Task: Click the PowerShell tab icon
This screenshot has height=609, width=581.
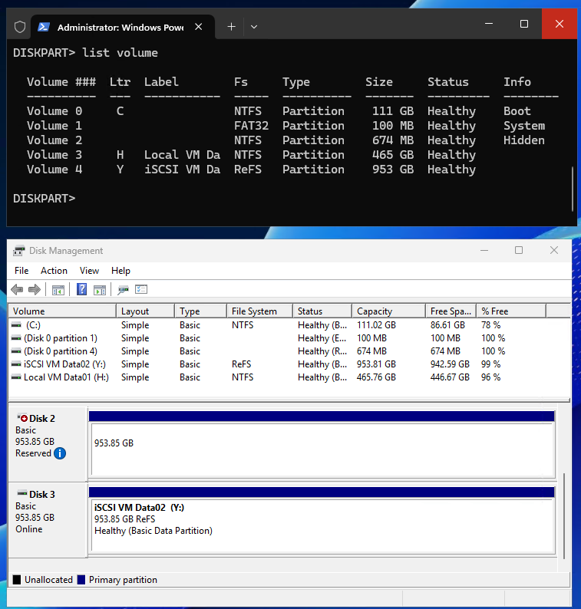Action: 44,27
